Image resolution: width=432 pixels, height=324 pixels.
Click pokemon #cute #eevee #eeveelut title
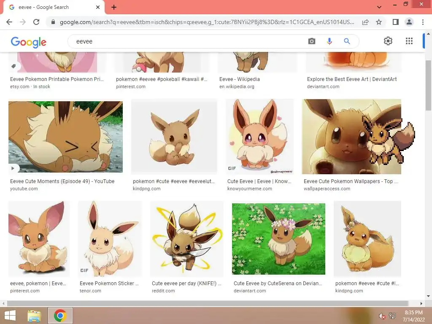[x=173, y=181]
